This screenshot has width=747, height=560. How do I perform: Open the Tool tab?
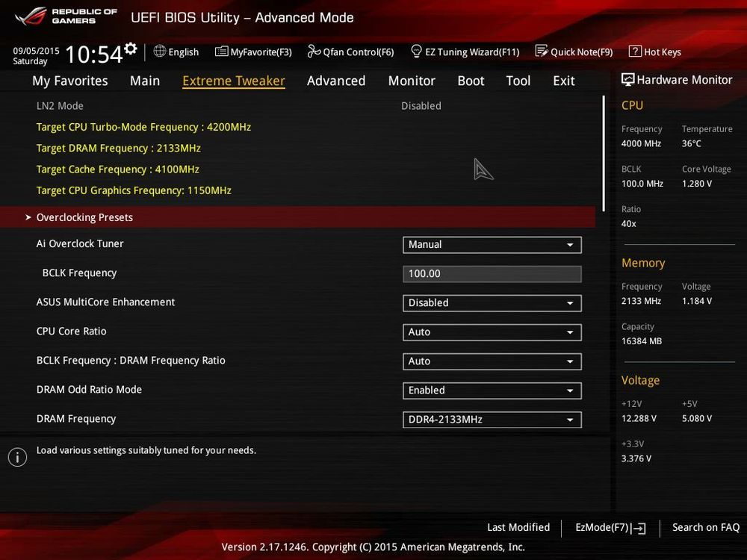[518, 81]
